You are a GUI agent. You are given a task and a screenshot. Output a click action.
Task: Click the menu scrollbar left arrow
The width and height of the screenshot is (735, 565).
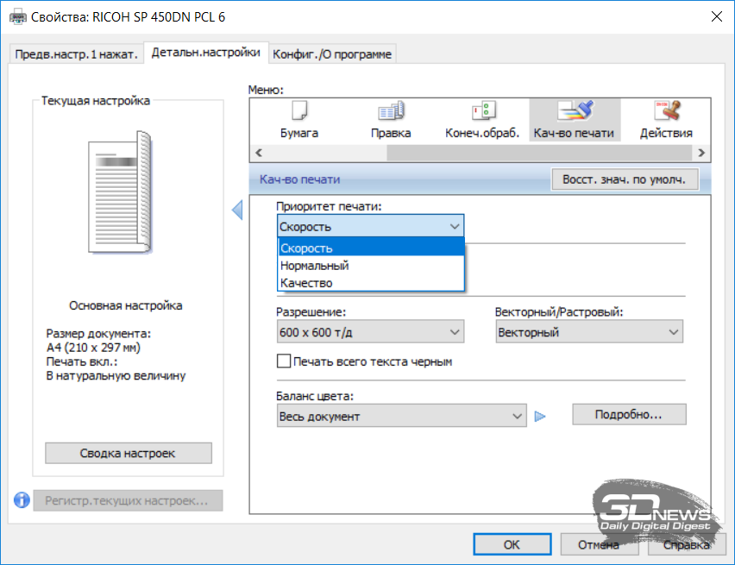point(258,153)
